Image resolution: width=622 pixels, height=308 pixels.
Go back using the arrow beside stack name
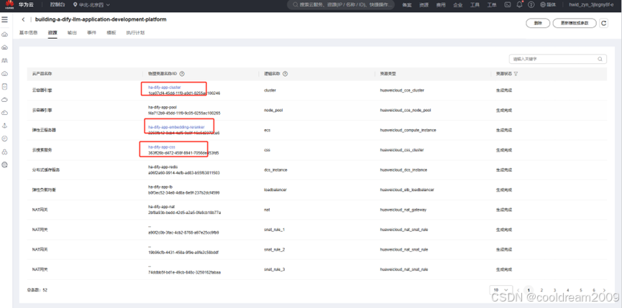tap(24, 19)
